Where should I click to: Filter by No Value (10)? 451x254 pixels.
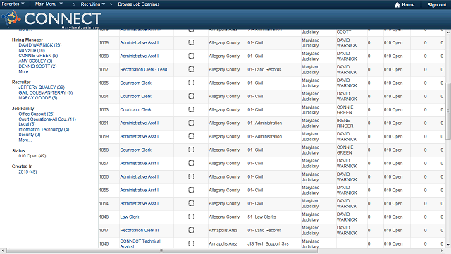click(32, 50)
